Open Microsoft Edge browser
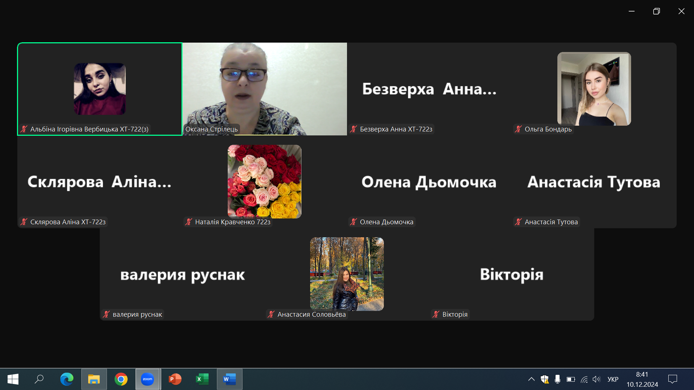The height and width of the screenshot is (390, 694). [67, 379]
